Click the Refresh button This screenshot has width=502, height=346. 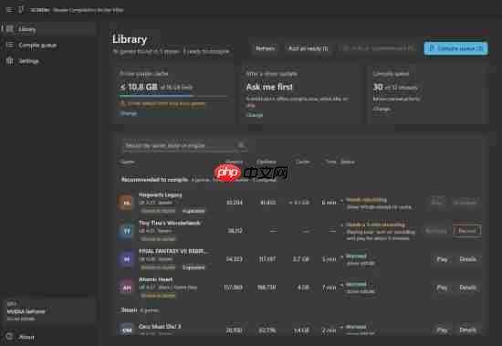coord(265,48)
